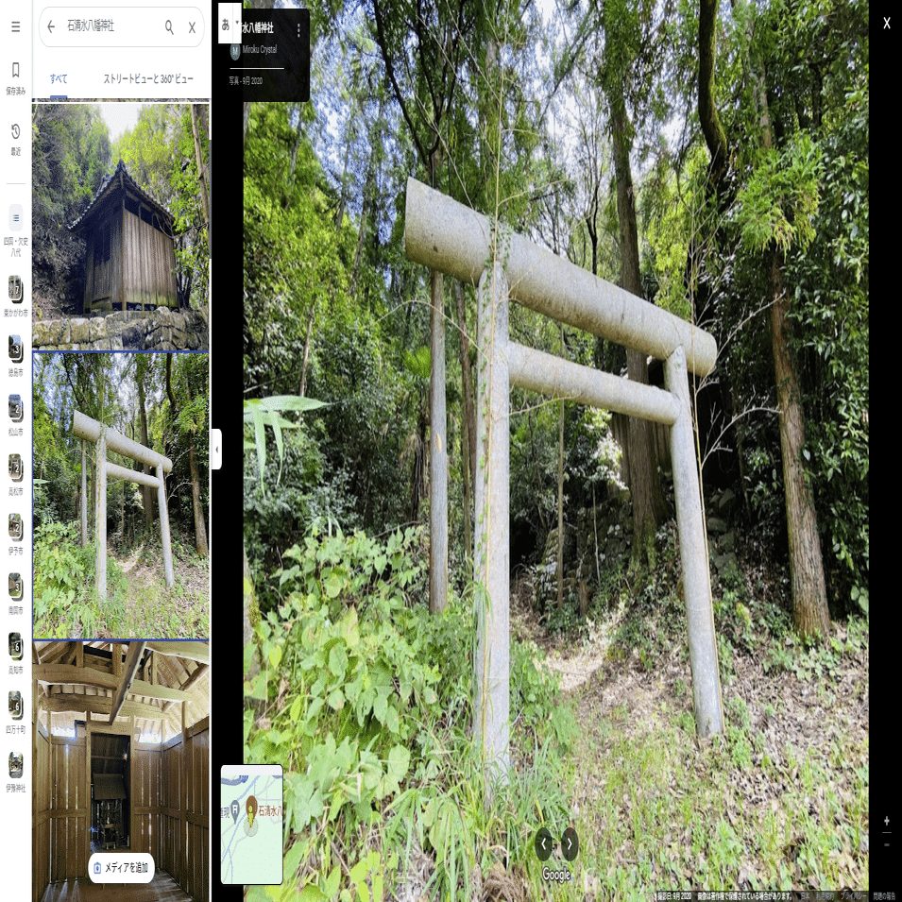Click the 問題の報告 report link

885,895
